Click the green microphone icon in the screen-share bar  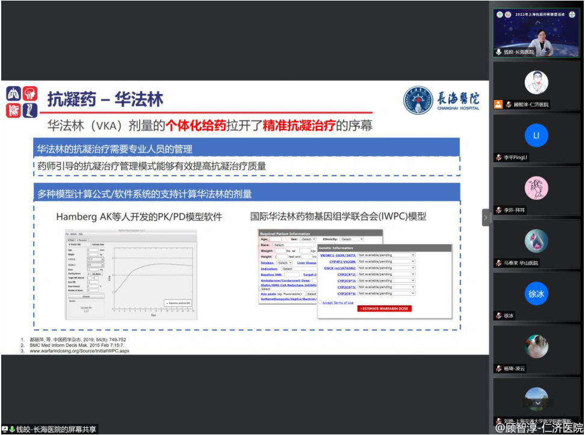pos(13,428)
